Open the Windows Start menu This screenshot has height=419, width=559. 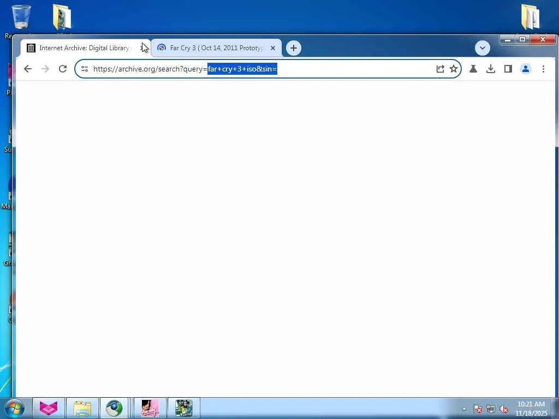tap(14, 408)
